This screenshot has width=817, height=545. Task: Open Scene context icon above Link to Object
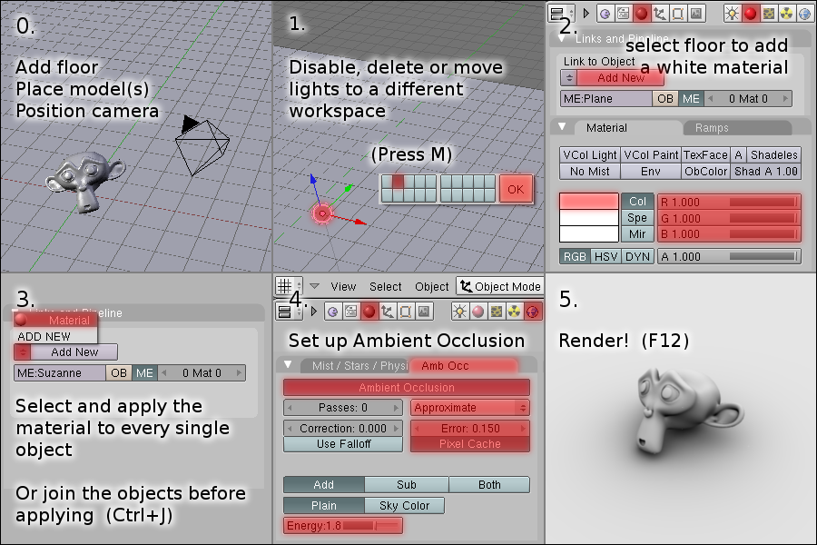tap(696, 14)
